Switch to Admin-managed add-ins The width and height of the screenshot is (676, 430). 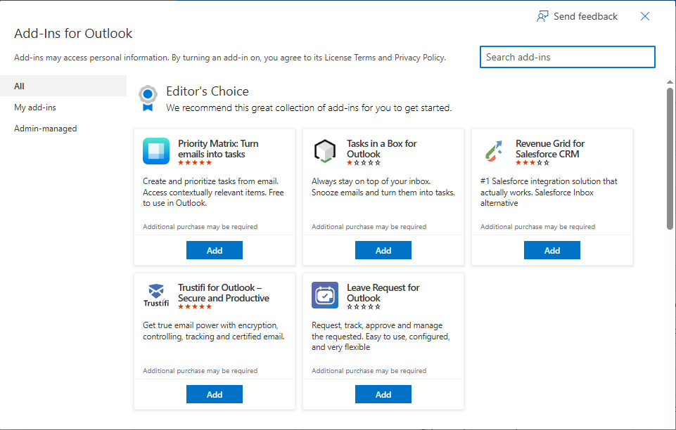pos(46,129)
